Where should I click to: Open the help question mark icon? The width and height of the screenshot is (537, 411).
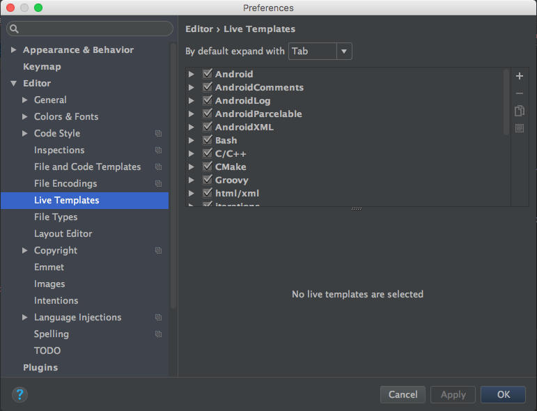(20, 394)
